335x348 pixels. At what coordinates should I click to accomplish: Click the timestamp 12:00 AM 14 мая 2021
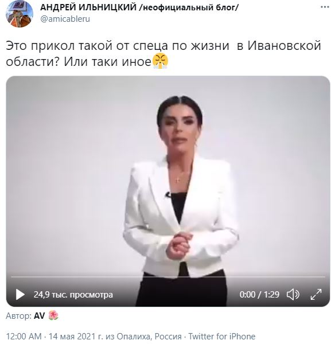(x=54, y=337)
